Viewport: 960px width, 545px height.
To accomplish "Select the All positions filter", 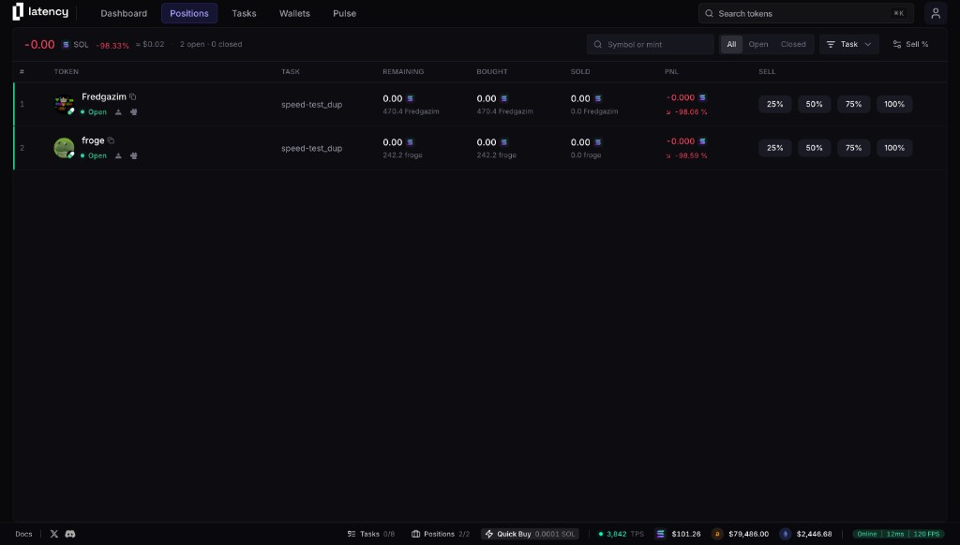I will tap(731, 44).
